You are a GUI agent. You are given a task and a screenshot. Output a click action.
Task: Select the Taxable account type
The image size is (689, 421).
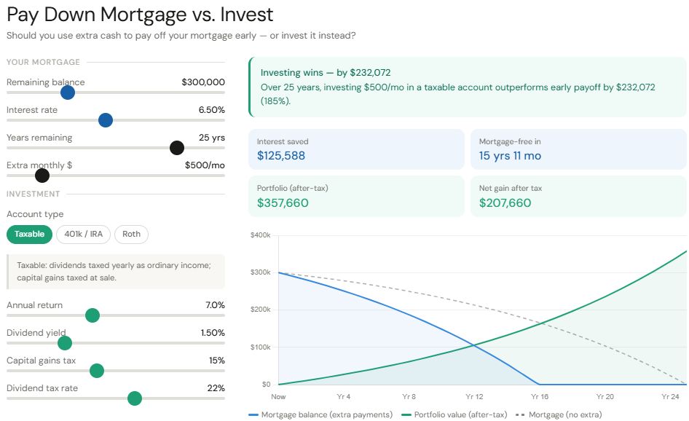[29, 234]
